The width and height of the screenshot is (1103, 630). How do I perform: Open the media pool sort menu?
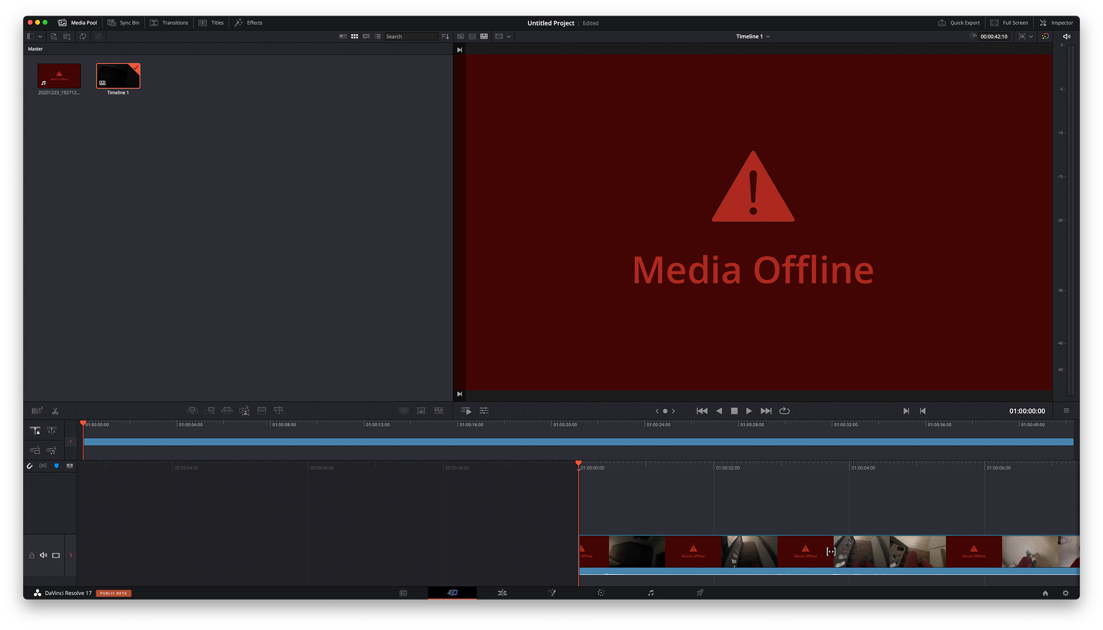point(445,37)
